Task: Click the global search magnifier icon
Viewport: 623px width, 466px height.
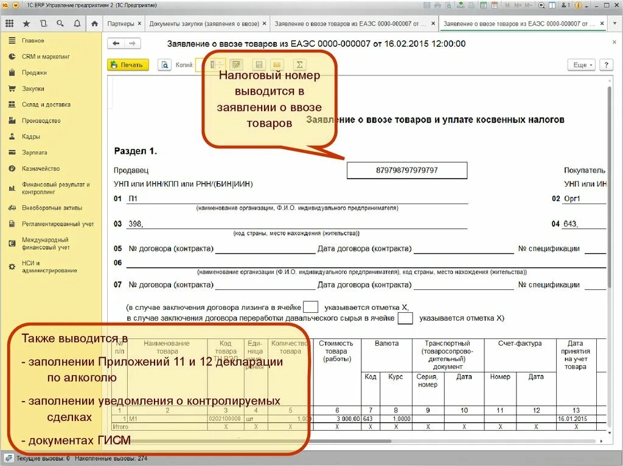Action: [60, 24]
